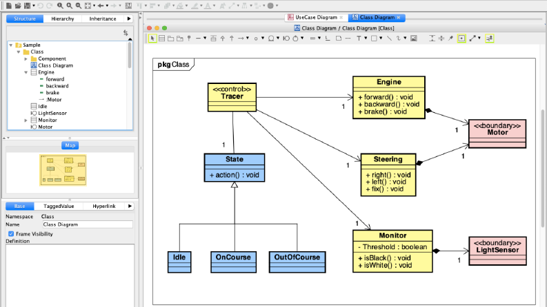The width and height of the screenshot is (547, 307).
Task: Select the Association Class tool
Action: tap(213, 39)
